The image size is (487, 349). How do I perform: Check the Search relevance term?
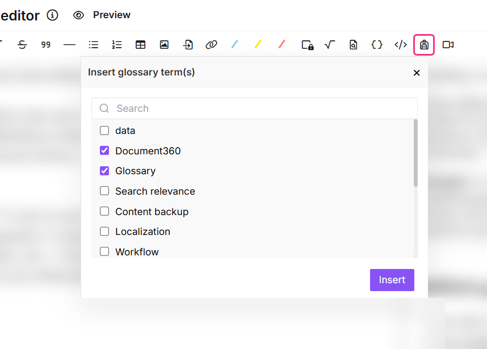[x=104, y=191]
